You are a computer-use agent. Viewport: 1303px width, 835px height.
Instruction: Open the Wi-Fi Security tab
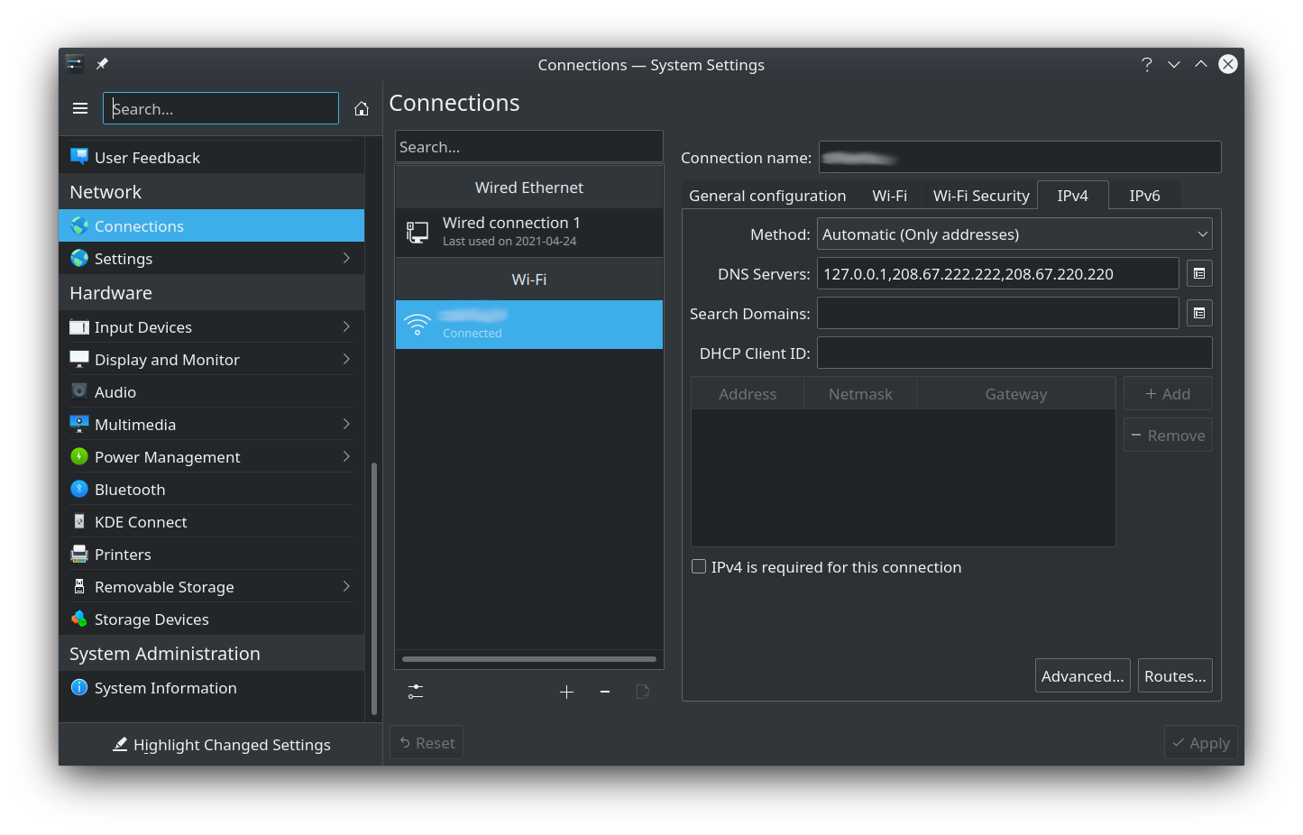(x=981, y=195)
